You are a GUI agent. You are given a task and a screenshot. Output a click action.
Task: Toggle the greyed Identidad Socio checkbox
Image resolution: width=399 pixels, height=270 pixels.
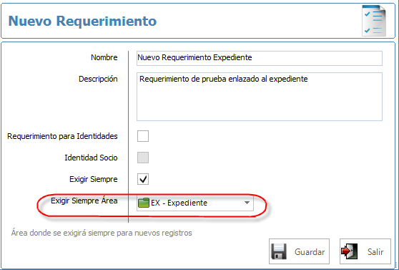(x=143, y=158)
